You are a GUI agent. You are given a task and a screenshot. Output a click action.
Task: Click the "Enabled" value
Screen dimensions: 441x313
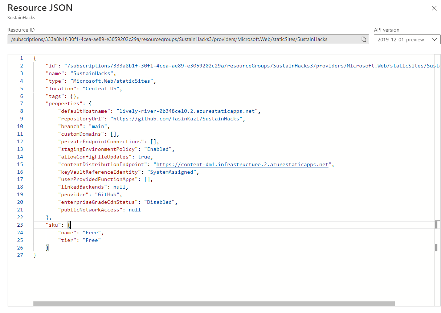[x=158, y=149]
